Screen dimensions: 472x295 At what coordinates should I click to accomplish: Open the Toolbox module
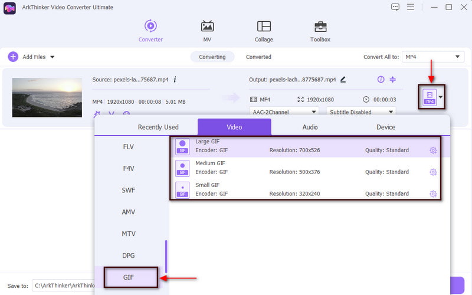pyautogui.click(x=320, y=31)
